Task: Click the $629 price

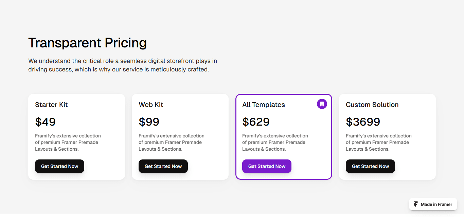Action: (256, 122)
